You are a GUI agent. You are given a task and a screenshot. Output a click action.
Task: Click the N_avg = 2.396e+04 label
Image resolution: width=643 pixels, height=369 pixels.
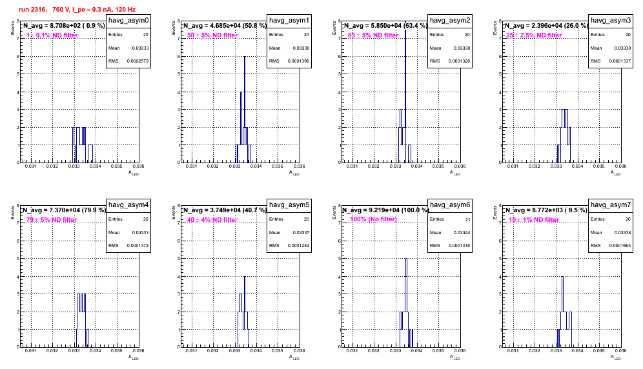[x=546, y=25]
